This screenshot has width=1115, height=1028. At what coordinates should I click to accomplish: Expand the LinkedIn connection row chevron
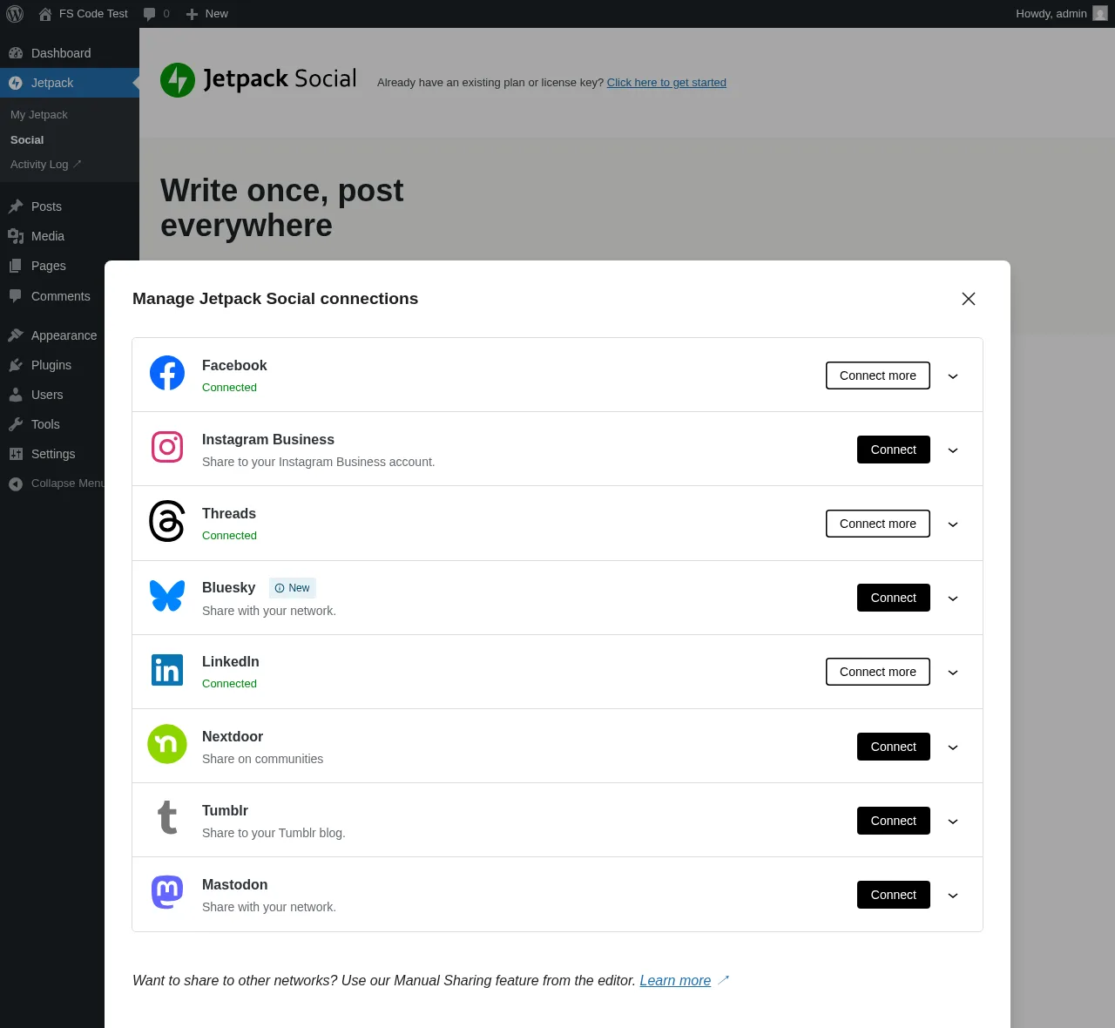953,673
